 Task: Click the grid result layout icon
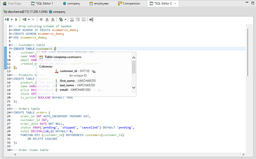coord(78,19)
